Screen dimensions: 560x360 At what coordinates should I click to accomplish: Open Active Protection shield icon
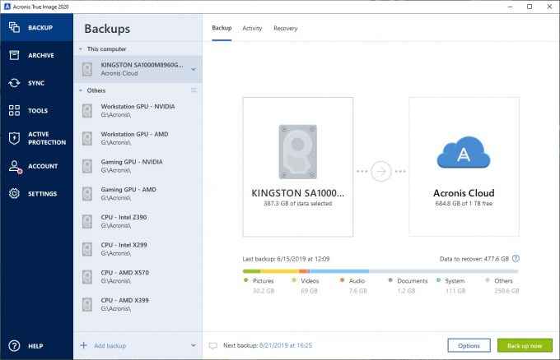[x=14, y=138]
